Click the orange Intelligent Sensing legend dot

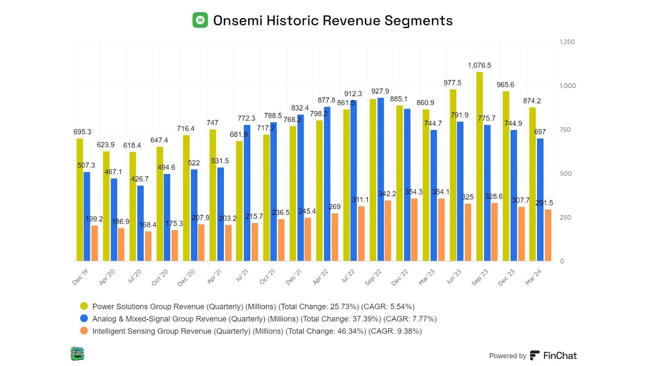[x=84, y=331]
